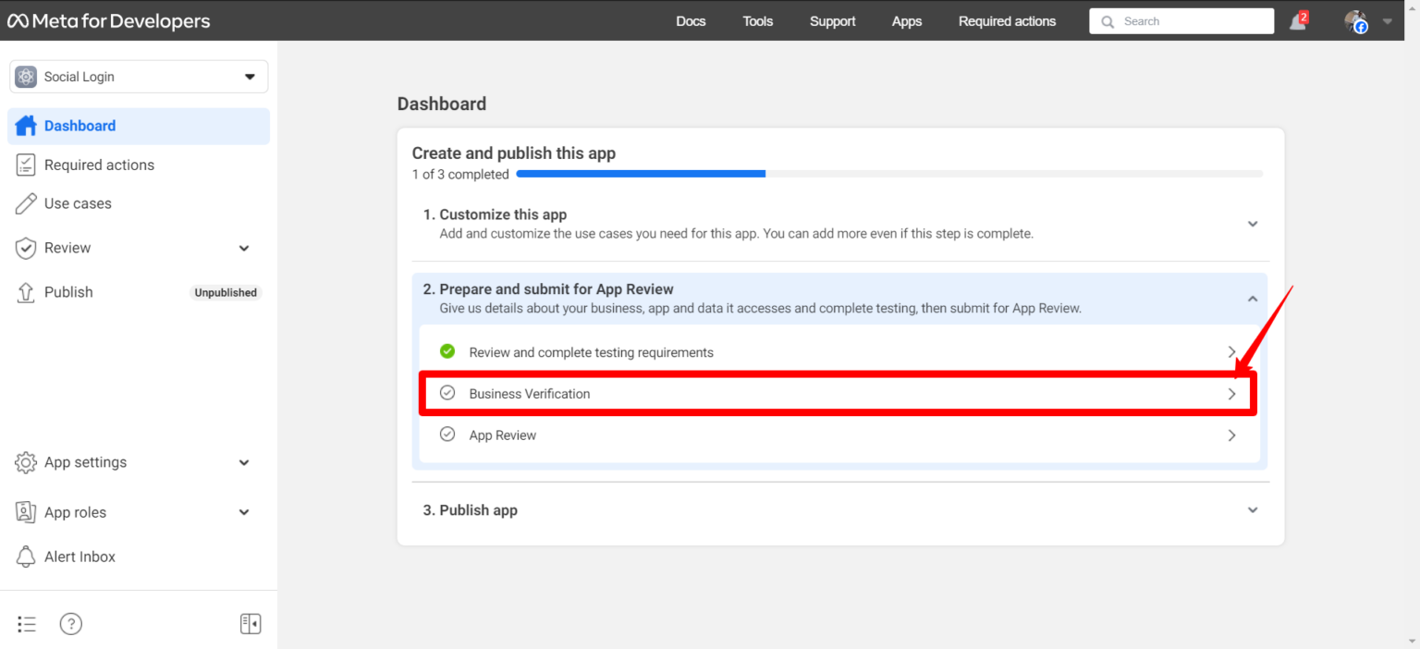Open Use cases from the sidebar

click(x=77, y=202)
